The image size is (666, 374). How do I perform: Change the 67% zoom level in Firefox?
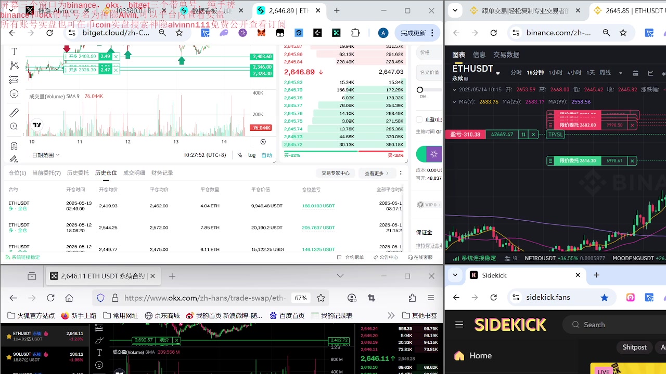pos(301,298)
